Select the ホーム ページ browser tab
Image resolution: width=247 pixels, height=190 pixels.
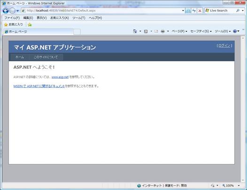pyautogui.click(x=38, y=31)
